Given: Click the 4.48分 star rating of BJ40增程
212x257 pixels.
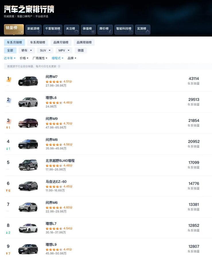Looking at the screenshot, I should pyautogui.click(x=59, y=165).
